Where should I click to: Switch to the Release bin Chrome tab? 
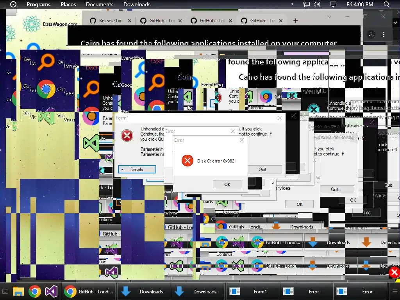pyautogui.click(x=111, y=21)
